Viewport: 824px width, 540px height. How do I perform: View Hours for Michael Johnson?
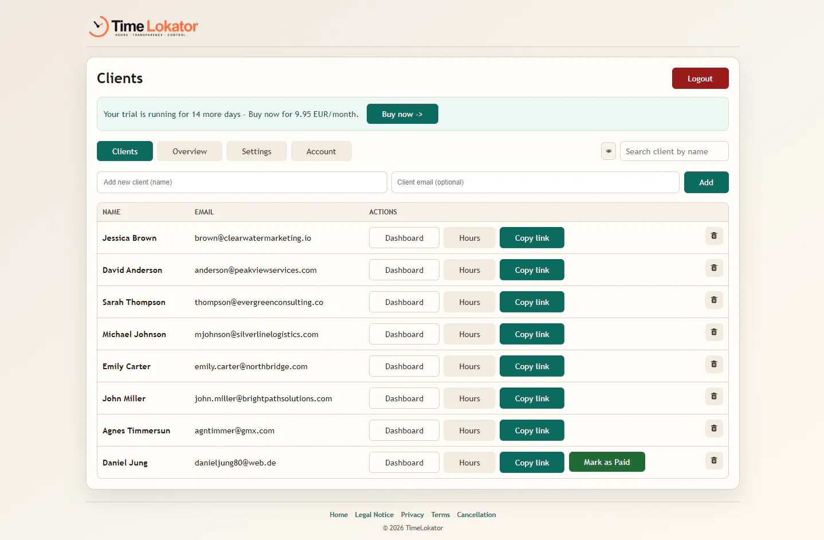469,334
